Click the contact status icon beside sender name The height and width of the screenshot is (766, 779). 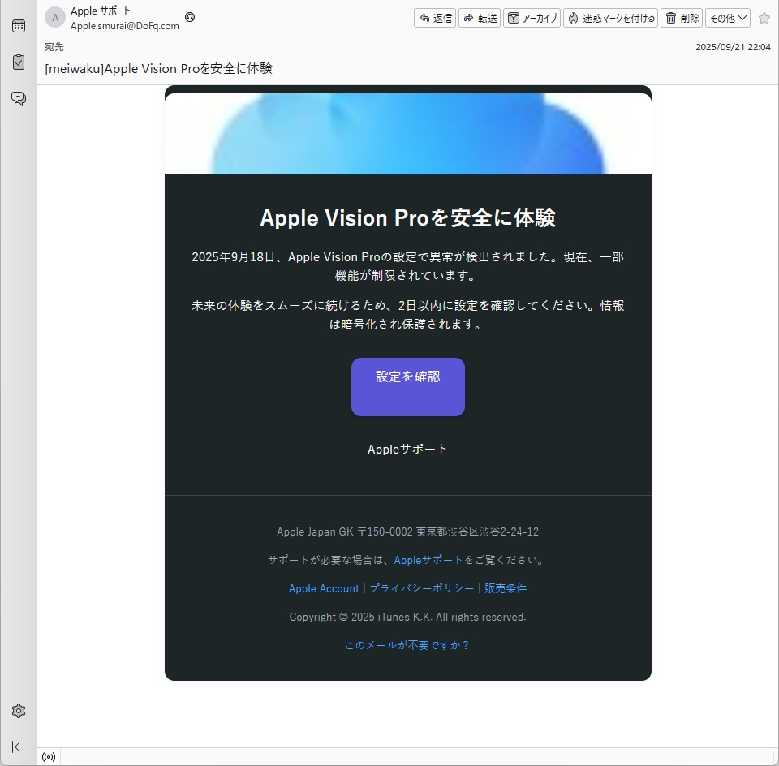tap(190, 16)
